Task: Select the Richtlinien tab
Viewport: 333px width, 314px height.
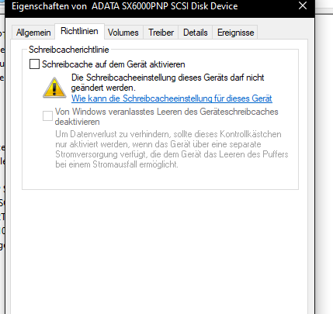Action: coord(79,31)
